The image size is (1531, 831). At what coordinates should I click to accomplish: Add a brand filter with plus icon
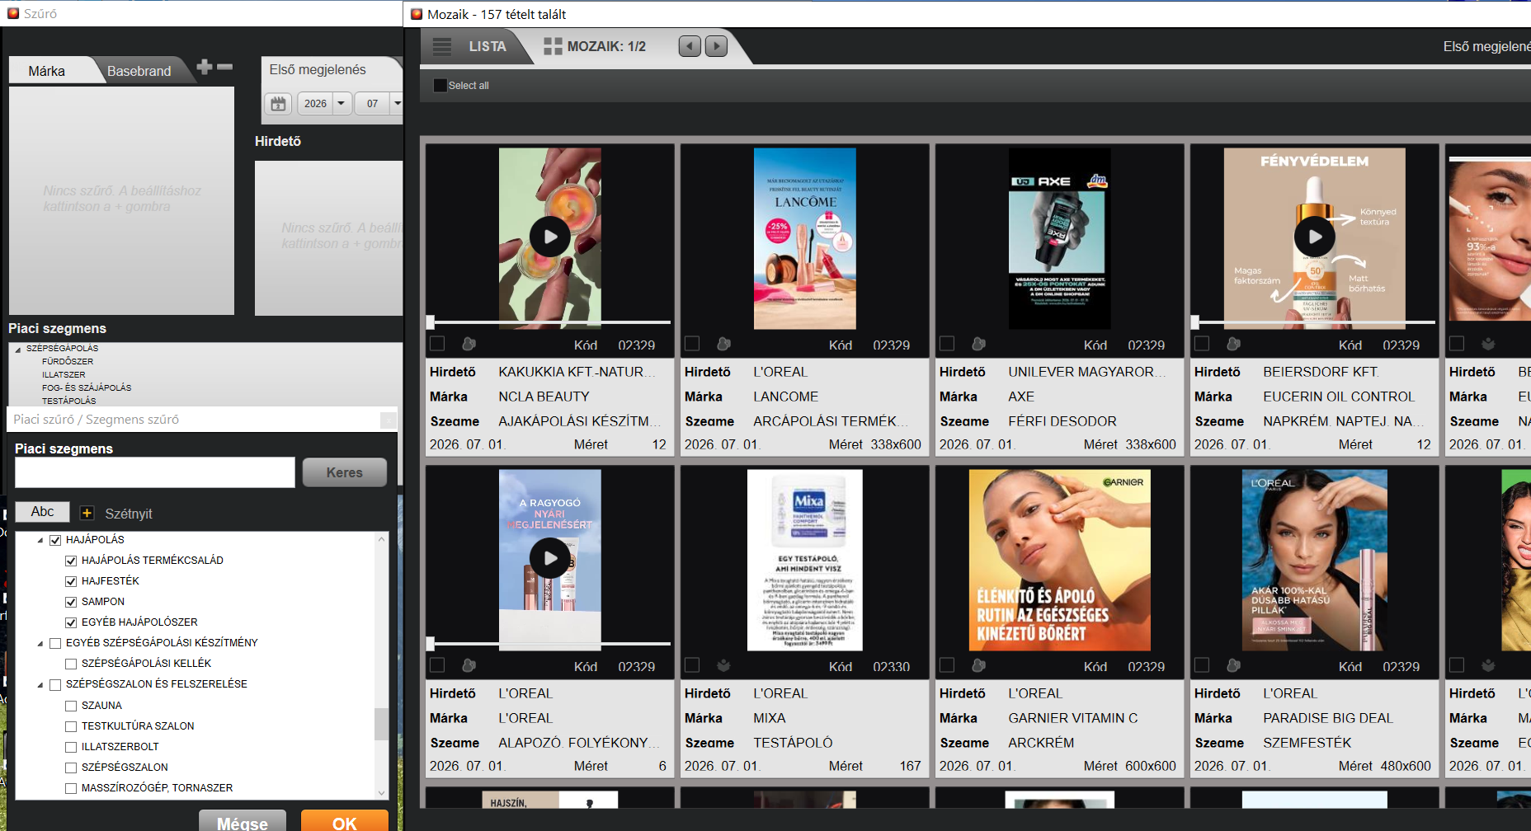point(204,67)
